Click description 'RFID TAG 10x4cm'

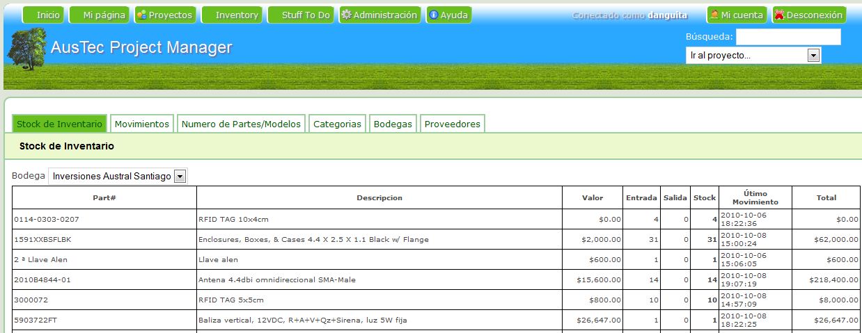[233, 220]
